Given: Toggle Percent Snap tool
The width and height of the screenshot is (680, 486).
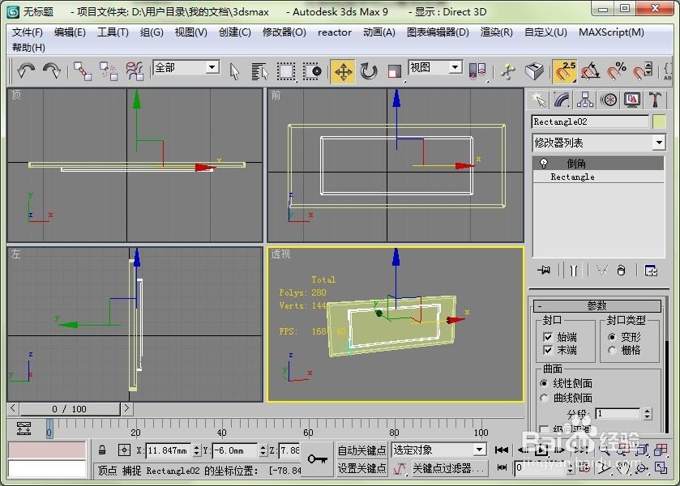Looking at the screenshot, I should click(616, 71).
